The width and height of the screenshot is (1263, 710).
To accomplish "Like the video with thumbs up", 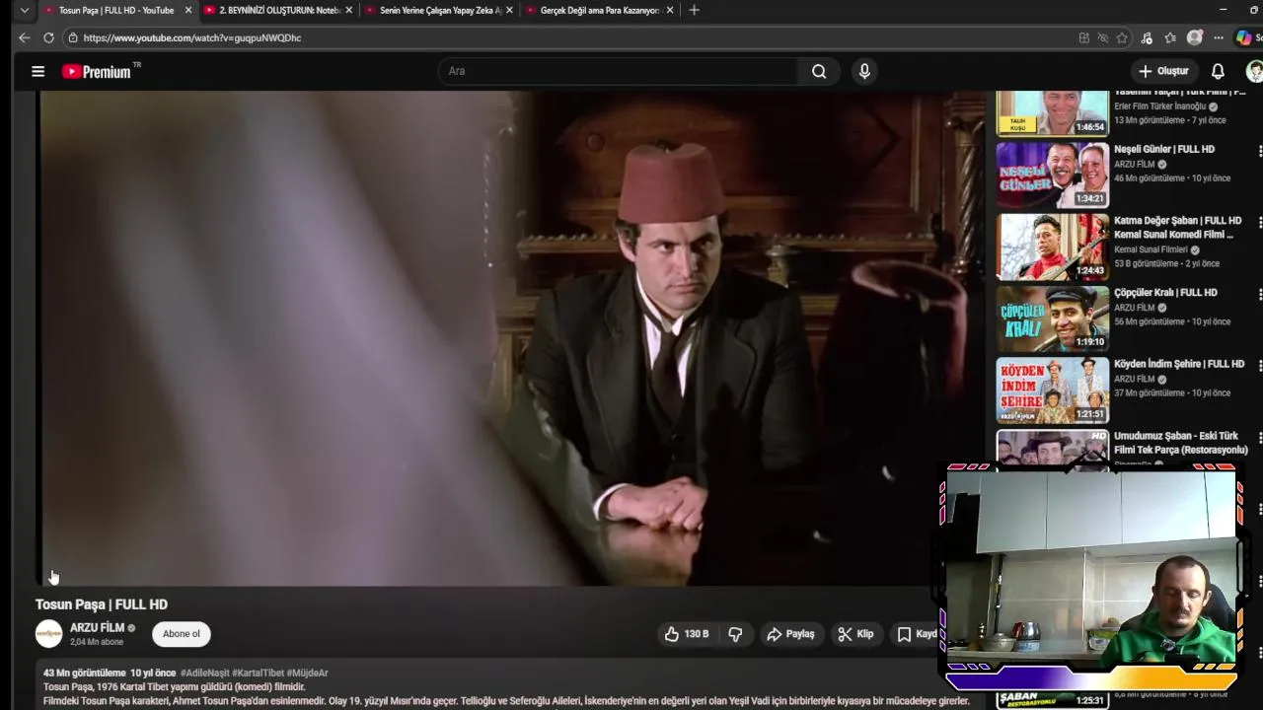I will (687, 634).
